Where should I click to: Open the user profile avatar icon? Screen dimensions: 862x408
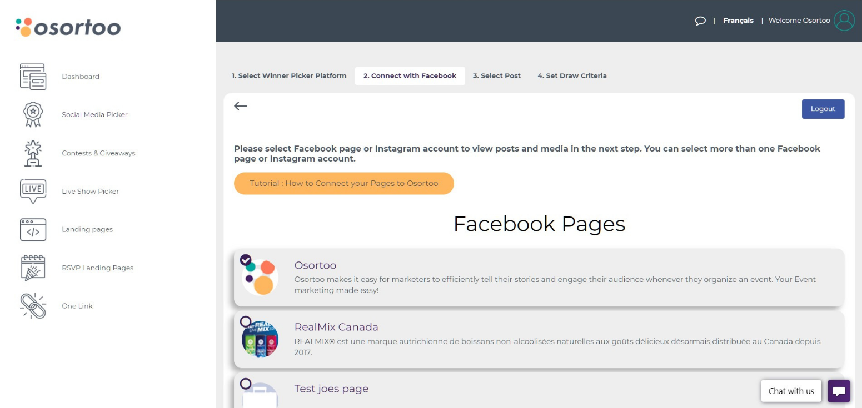point(844,21)
